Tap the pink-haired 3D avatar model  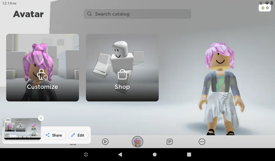[x=221, y=89]
